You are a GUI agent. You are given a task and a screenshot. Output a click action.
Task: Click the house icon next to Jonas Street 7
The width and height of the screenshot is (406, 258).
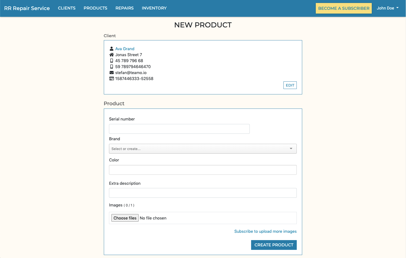[111, 55]
